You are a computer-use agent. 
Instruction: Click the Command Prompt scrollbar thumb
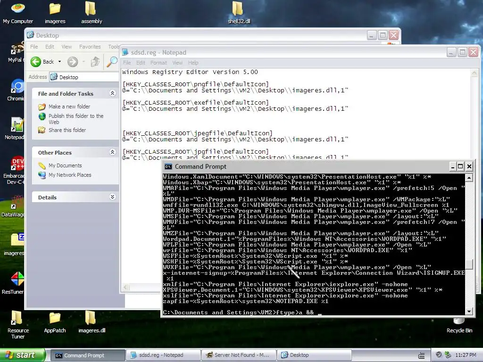pyautogui.click(x=469, y=265)
